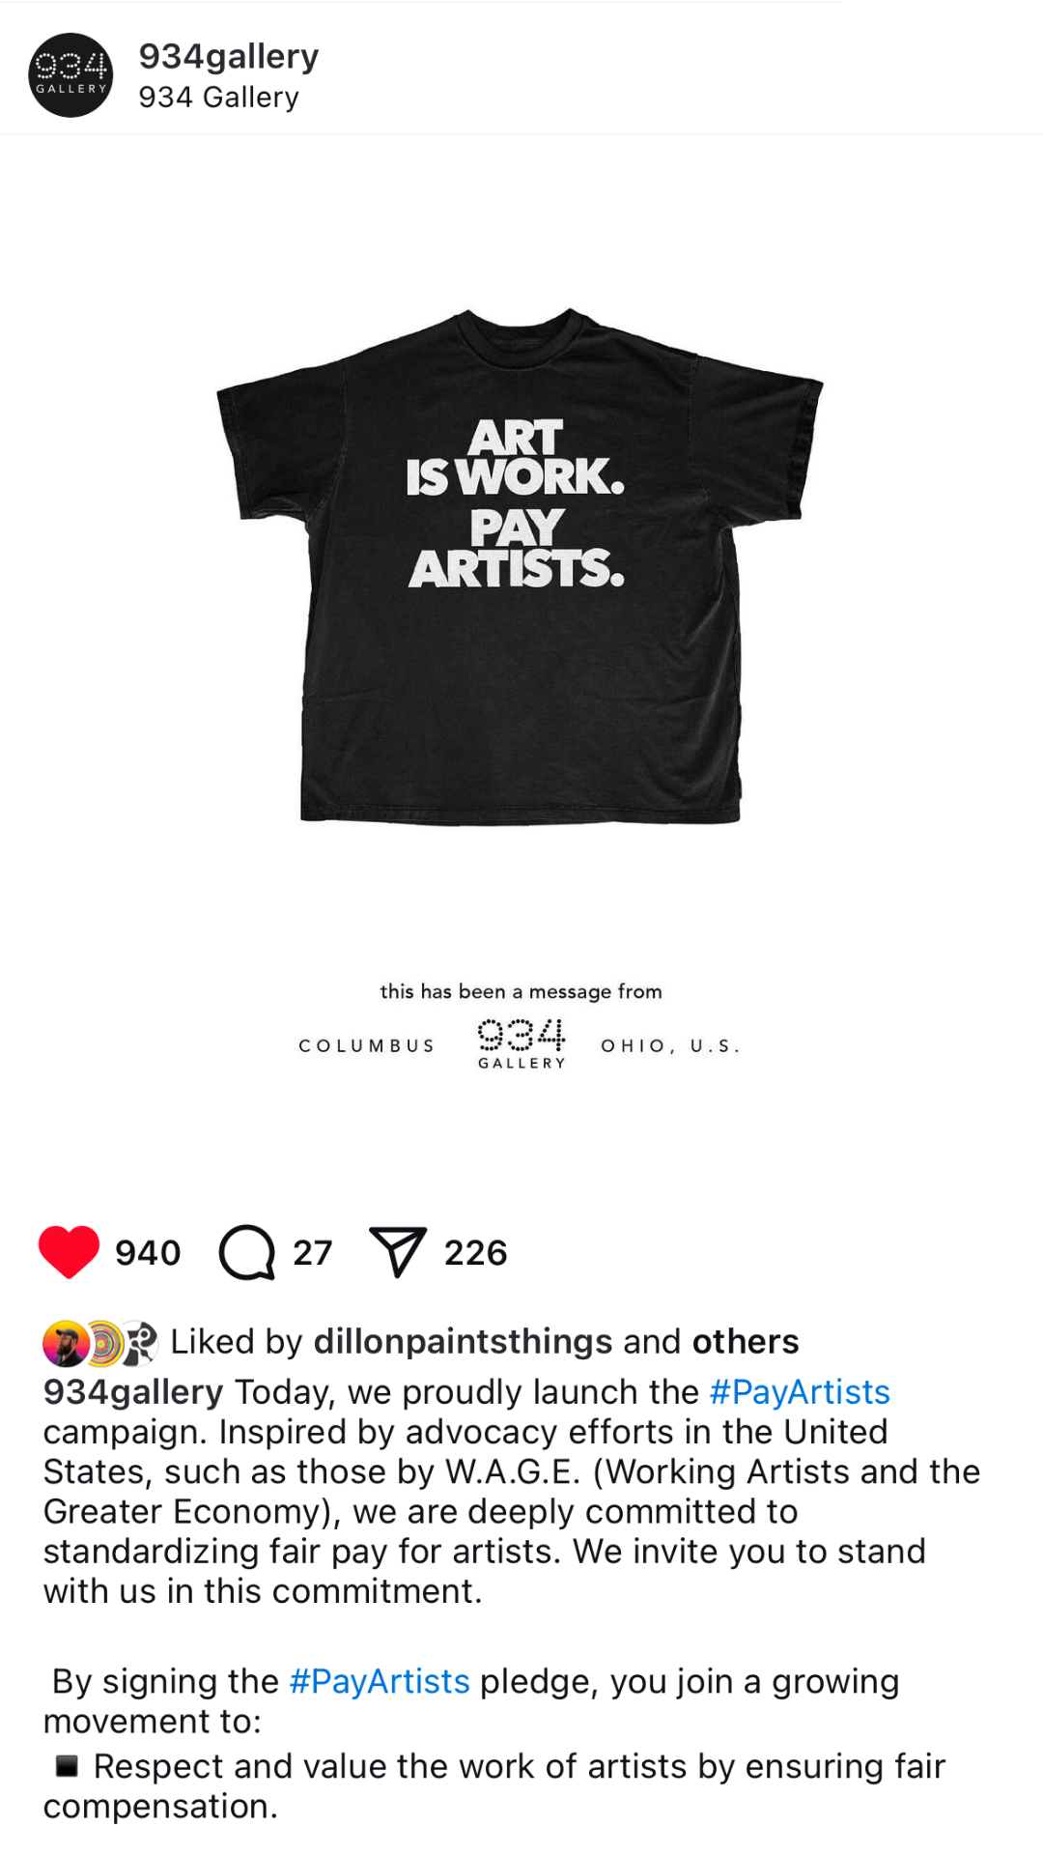This screenshot has height=1855, width=1043.
Task: Open comments with the speech bubble icon
Action: point(247,1252)
